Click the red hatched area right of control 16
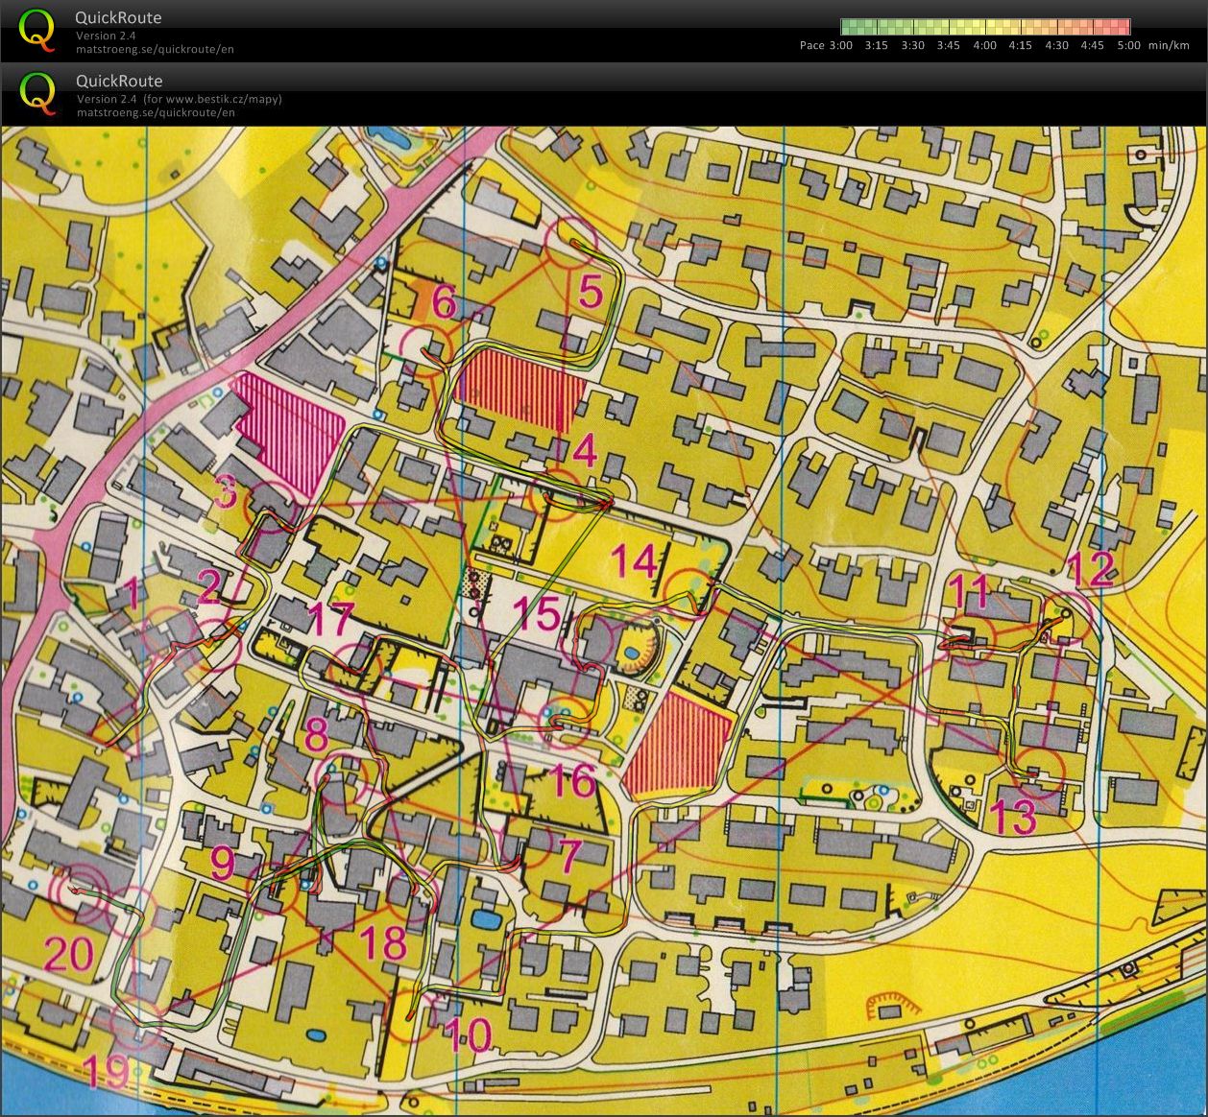 click(678, 747)
